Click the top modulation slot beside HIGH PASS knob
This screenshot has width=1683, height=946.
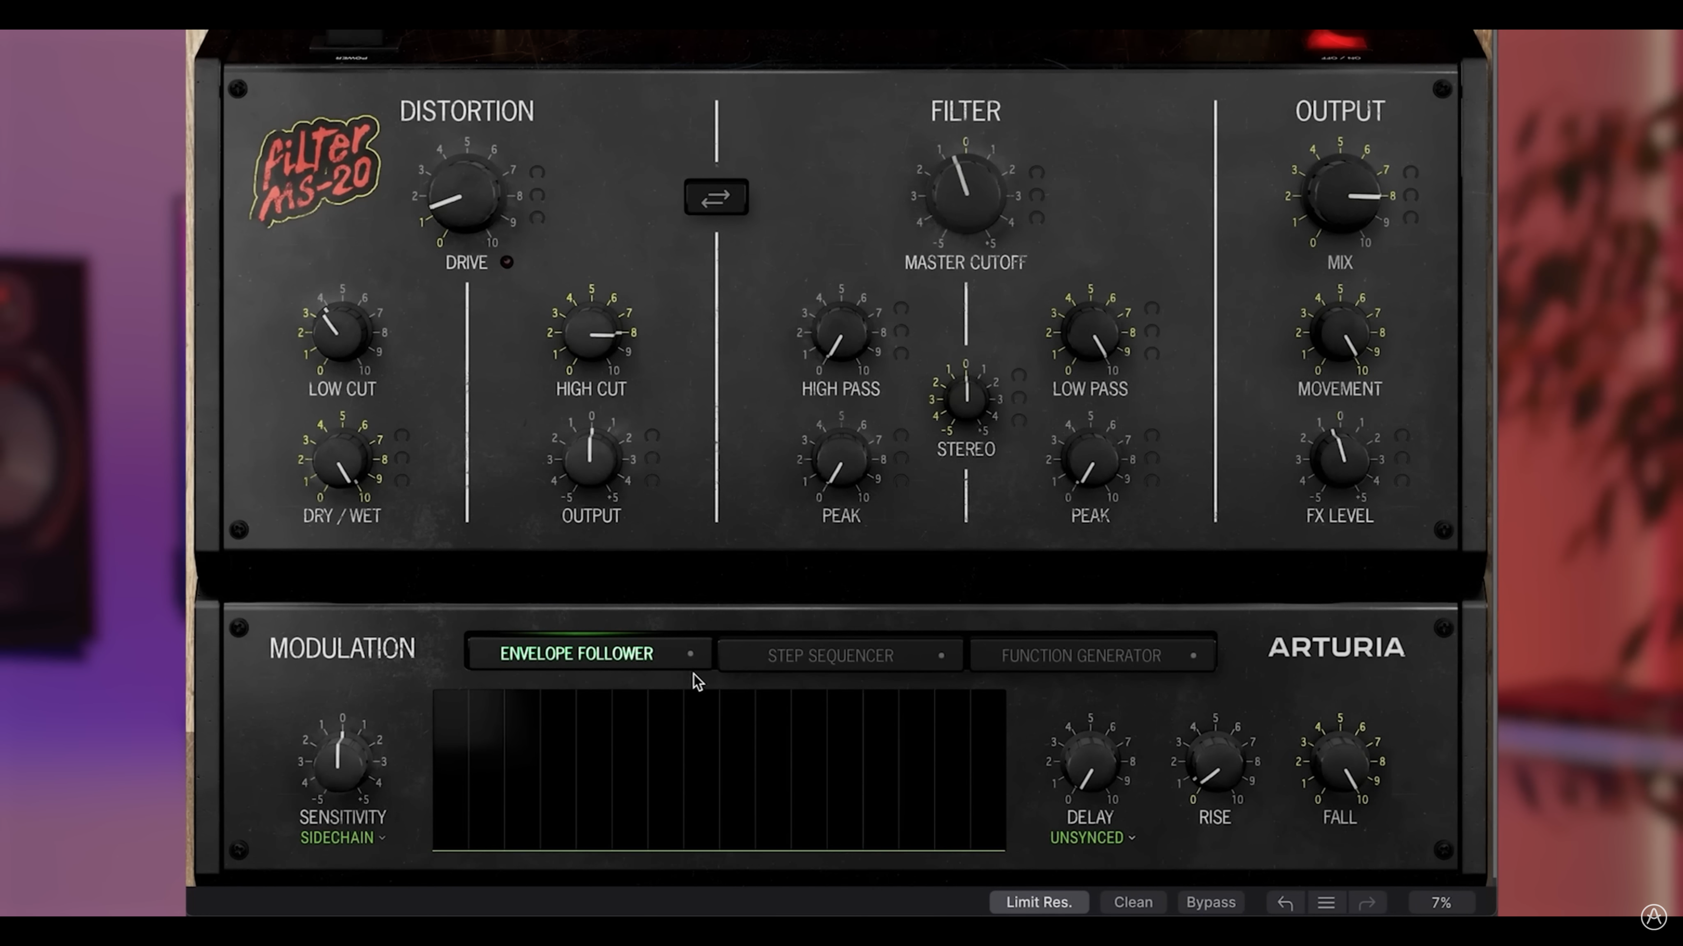click(901, 308)
